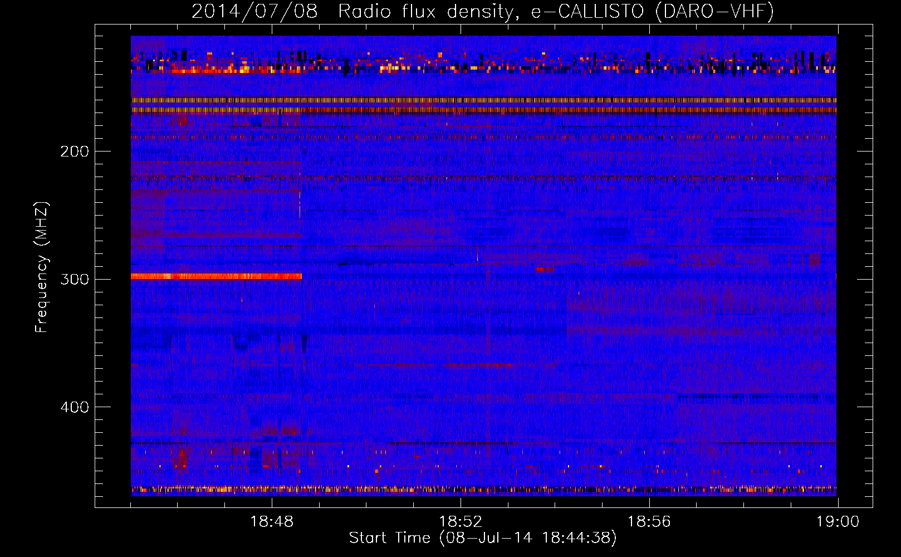
Task: Click the 'Frequency (MHZ)' axis label
Action: 42,267
